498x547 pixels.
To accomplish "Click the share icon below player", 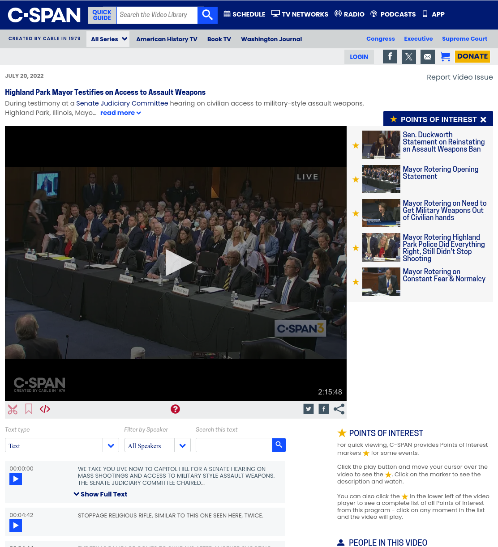I will (339, 409).
